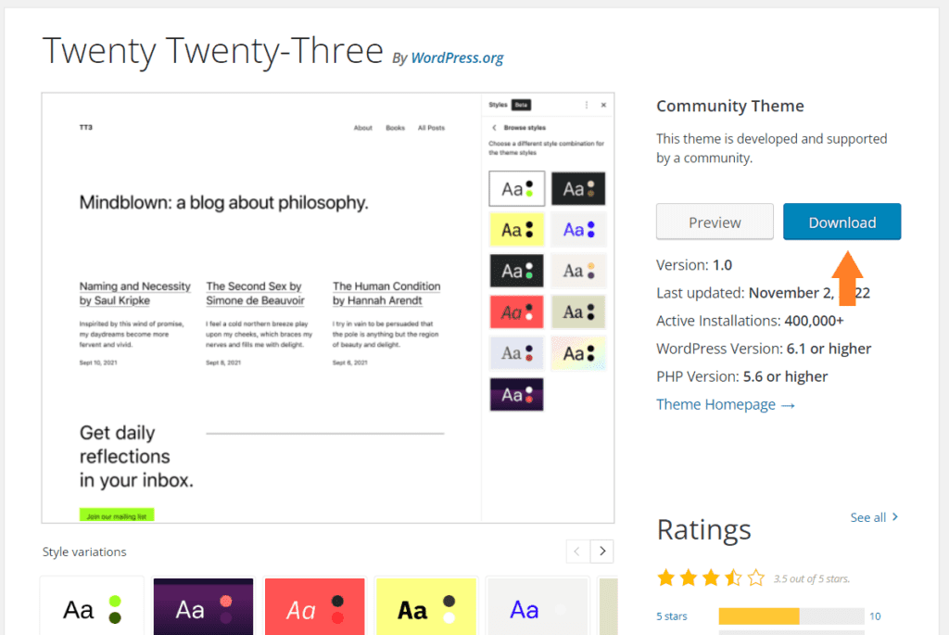The width and height of the screenshot is (949, 635).
Task: Click the back chevron beside Browse styles
Action: click(x=495, y=128)
